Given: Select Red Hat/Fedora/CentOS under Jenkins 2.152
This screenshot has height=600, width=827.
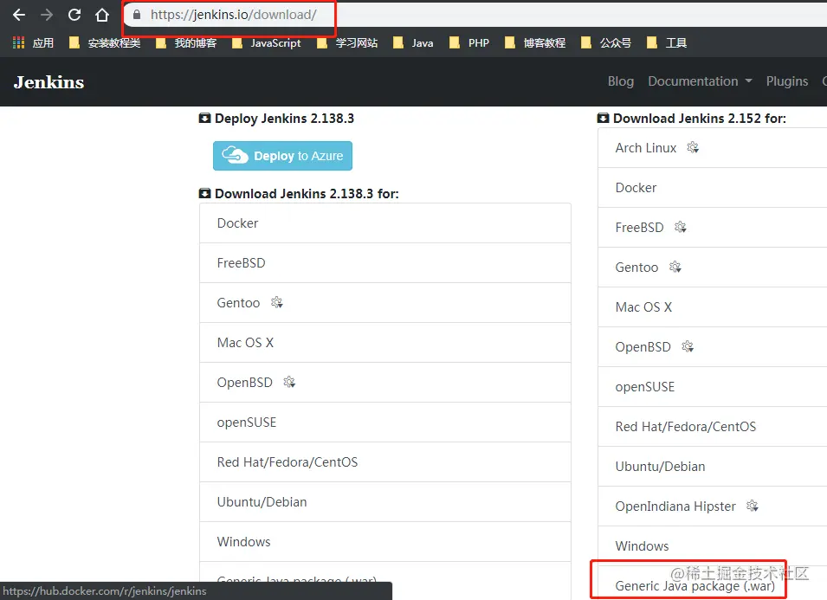Looking at the screenshot, I should 713,427.
